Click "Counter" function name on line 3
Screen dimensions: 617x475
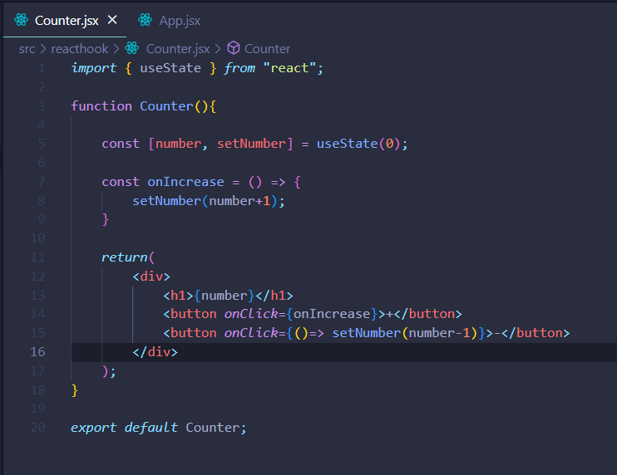click(x=166, y=106)
